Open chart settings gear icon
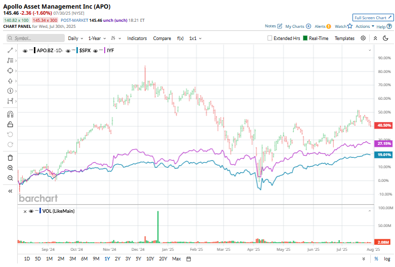The height and width of the screenshot is (267, 395). point(363,38)
